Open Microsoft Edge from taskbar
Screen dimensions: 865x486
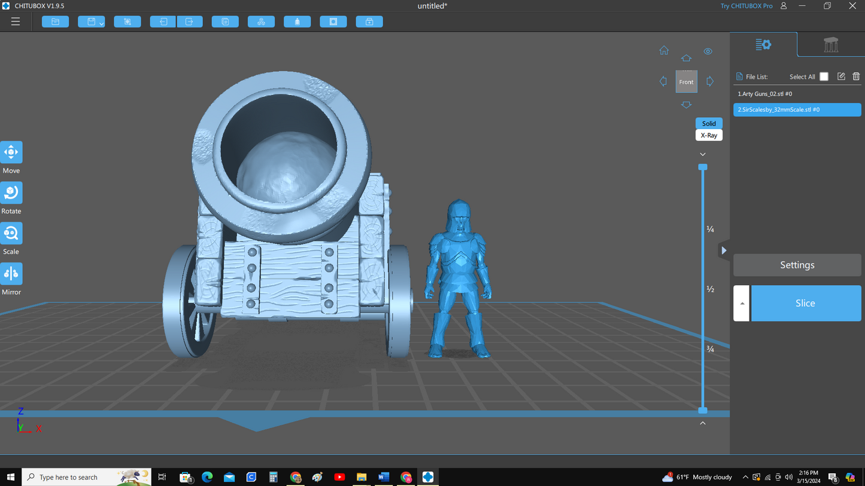tap(207, 477)
